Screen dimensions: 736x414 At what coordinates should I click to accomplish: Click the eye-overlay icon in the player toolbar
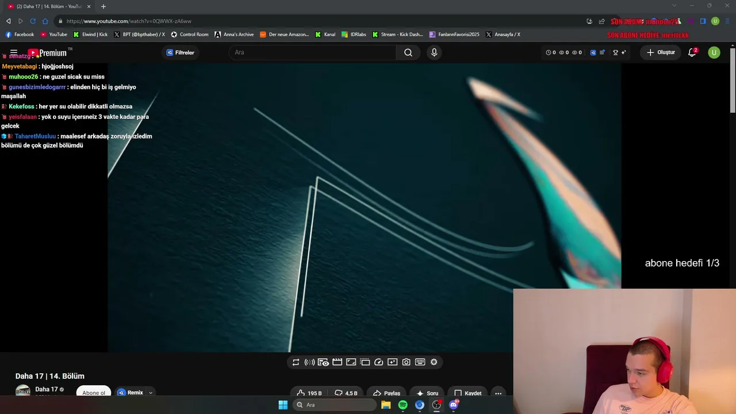[323, 362]
